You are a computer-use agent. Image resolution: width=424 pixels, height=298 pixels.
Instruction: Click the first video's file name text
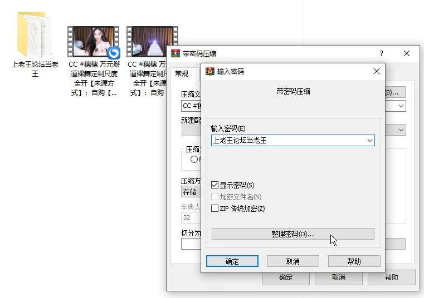94,78
